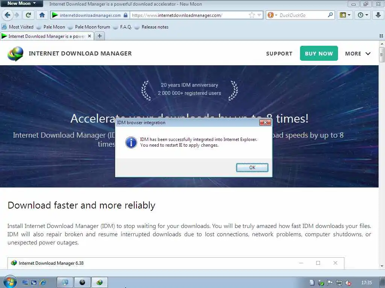The image size is (385, 288).
Task: Open the bookmarks menu toolbar button
Action: click(x=345, y=15)
